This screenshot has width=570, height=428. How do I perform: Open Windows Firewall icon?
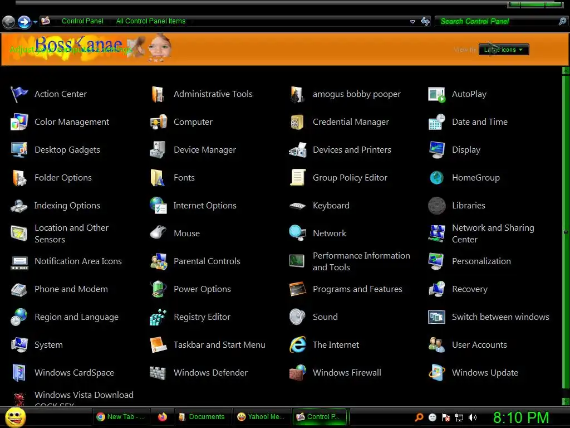point(298,373)
